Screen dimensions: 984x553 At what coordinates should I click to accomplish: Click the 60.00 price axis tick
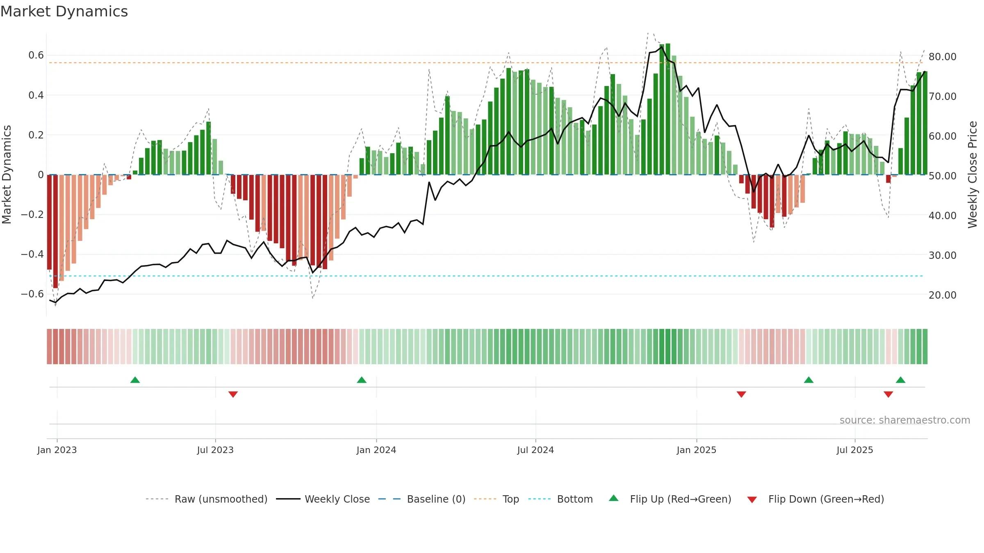pos(943,136)
